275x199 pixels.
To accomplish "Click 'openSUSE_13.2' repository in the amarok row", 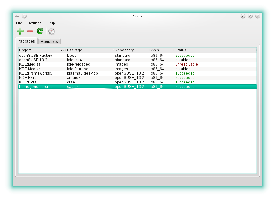I will (x=129, y=78).
